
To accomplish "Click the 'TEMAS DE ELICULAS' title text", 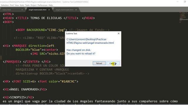I will tap(46, 18).
